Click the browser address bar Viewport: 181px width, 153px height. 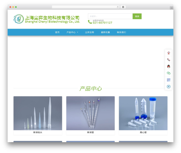(x=86, y=7)
